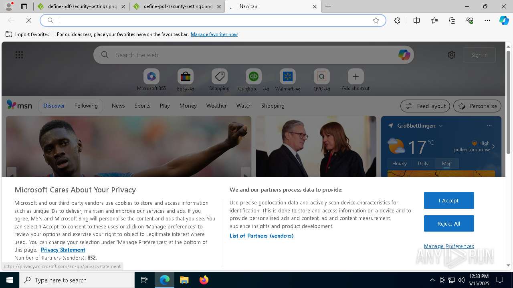Screen dimensions: 513x288
Task: Open the Manage Preferences link
Action: click(449, 246)
